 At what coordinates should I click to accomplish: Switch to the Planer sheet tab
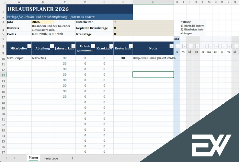(x=33, y=158)
